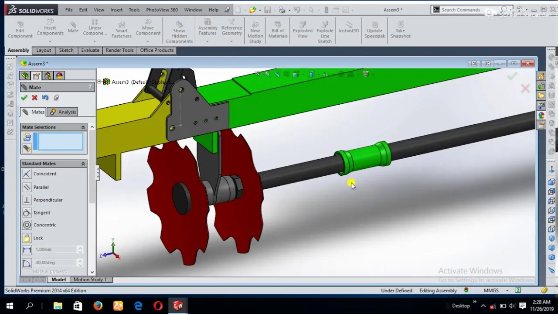Image resolution: width=558 pixels, height=314 pixels.
Task: Open the Tools menu
Action: coord(134,10)
